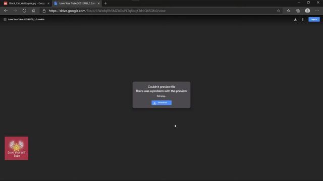Download the file from Drive header
The height and width of the screenshot is (181, 323).
(x=295, y=19)
